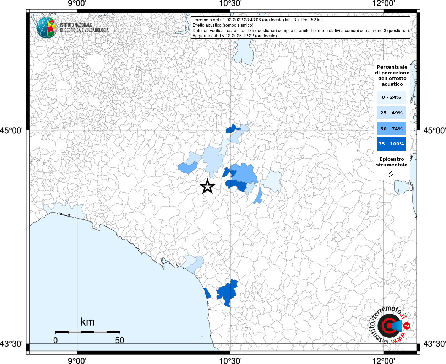
Task: Click the star symbol in the legend
Action: pyautogui.click(x=391, y=174)
